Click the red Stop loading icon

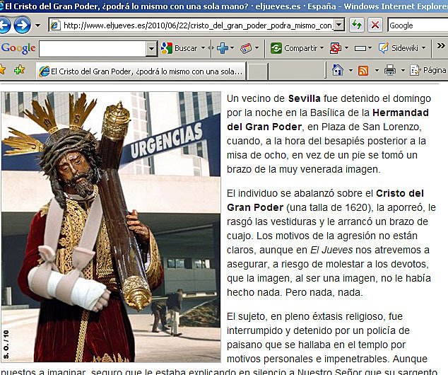click(375, 25)
